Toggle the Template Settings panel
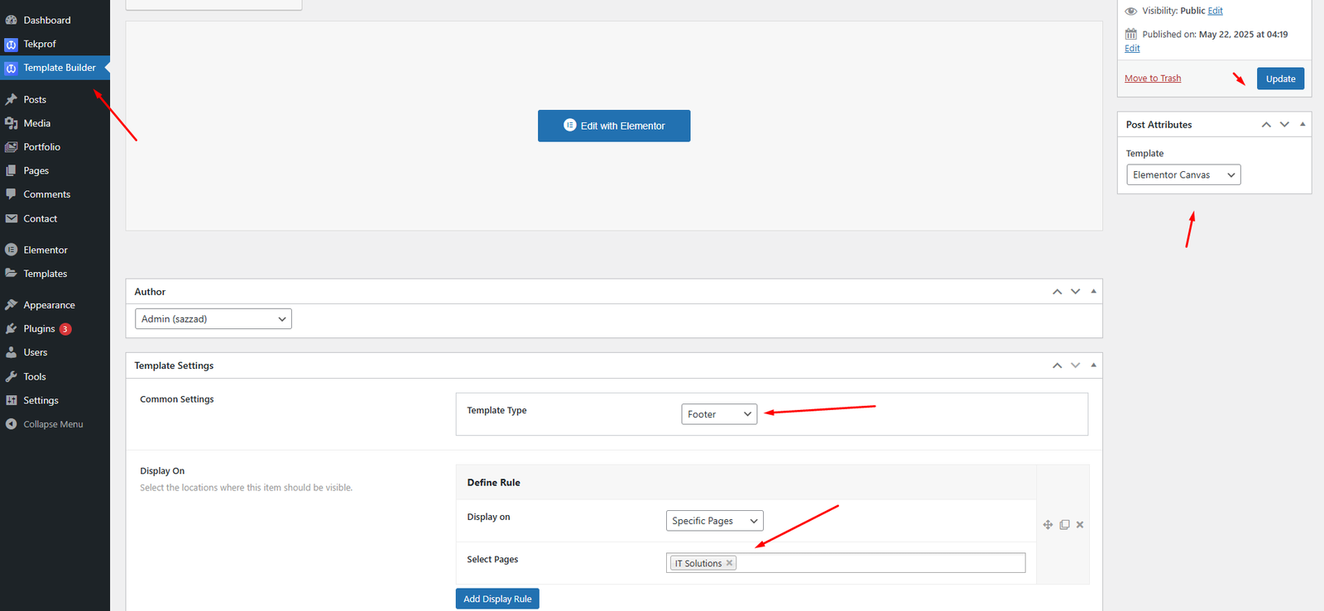 pyautogui.click(x=1093, y=365)
